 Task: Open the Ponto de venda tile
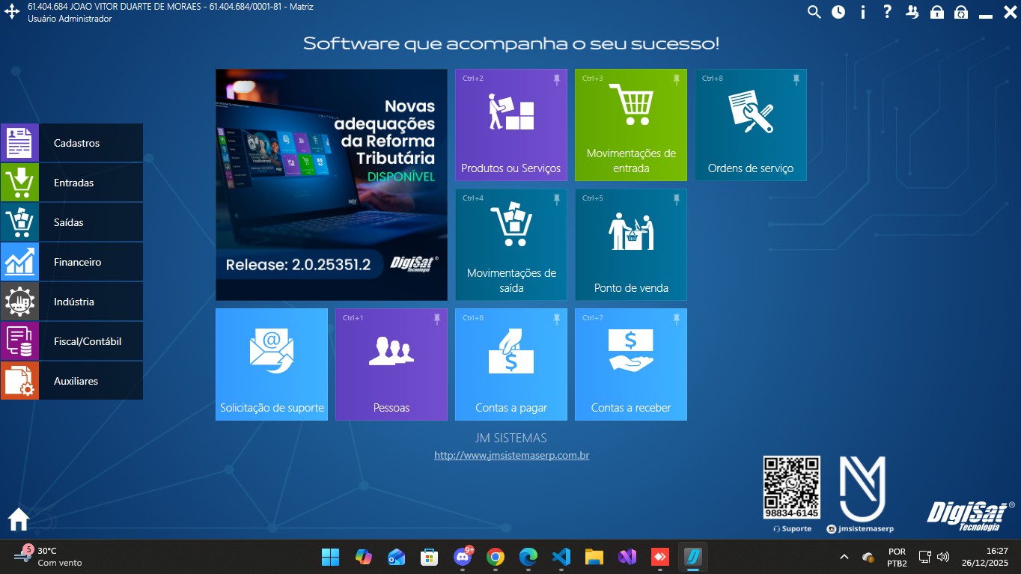click(630, 245)
